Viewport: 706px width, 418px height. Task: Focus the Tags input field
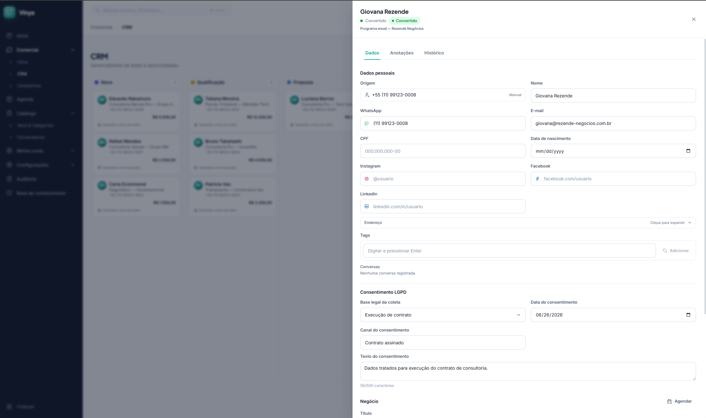click(x=509, y=250)
